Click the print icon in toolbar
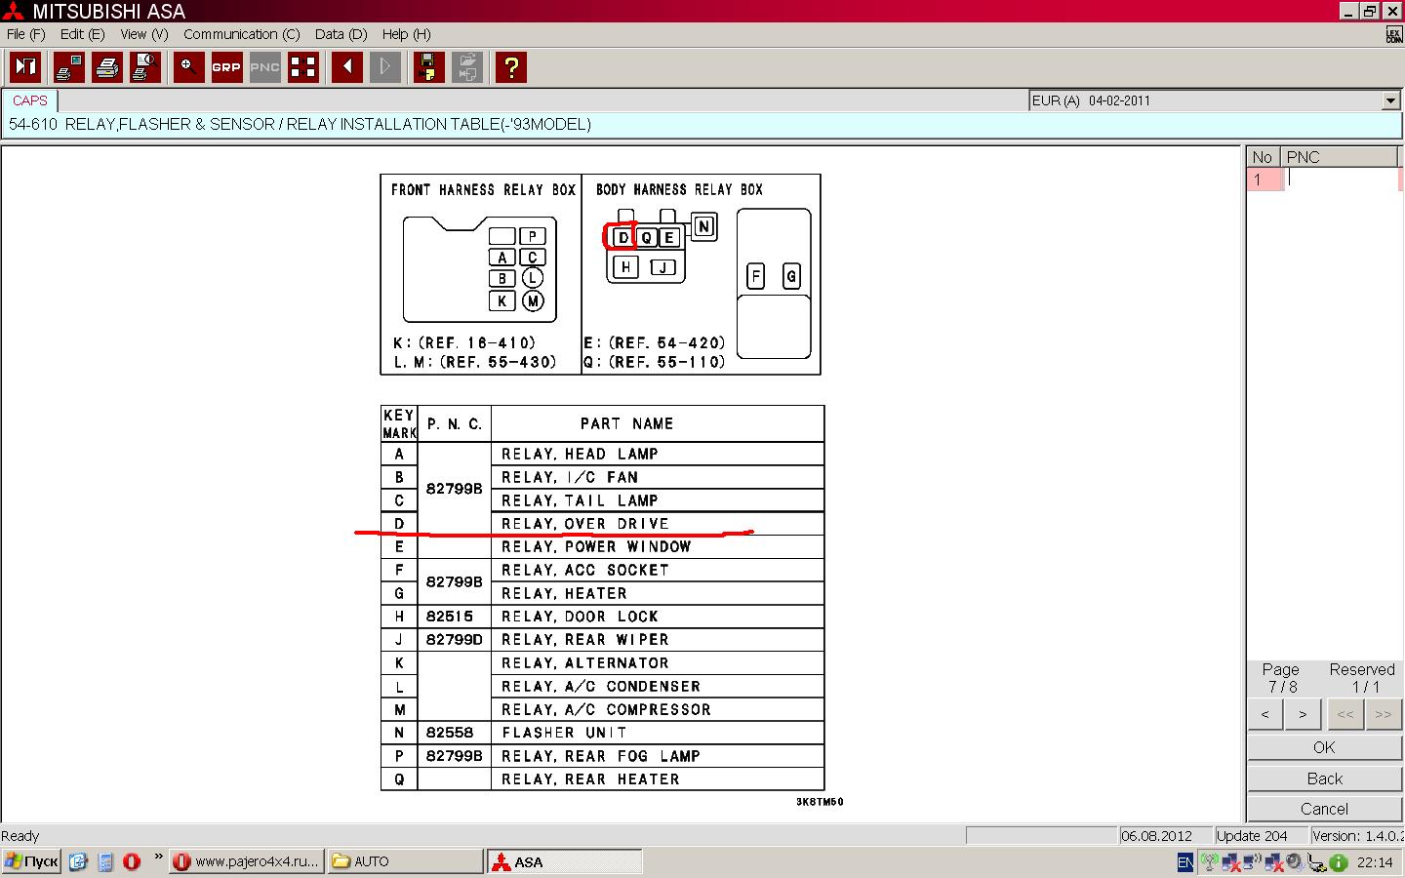Image resolution: width=1405 pixels, height=878 pixels. pos(107,67)
